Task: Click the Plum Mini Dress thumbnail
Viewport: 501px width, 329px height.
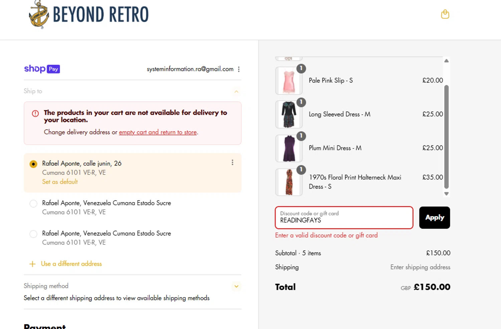Action: pyautogui.click(x=289, y=148)
